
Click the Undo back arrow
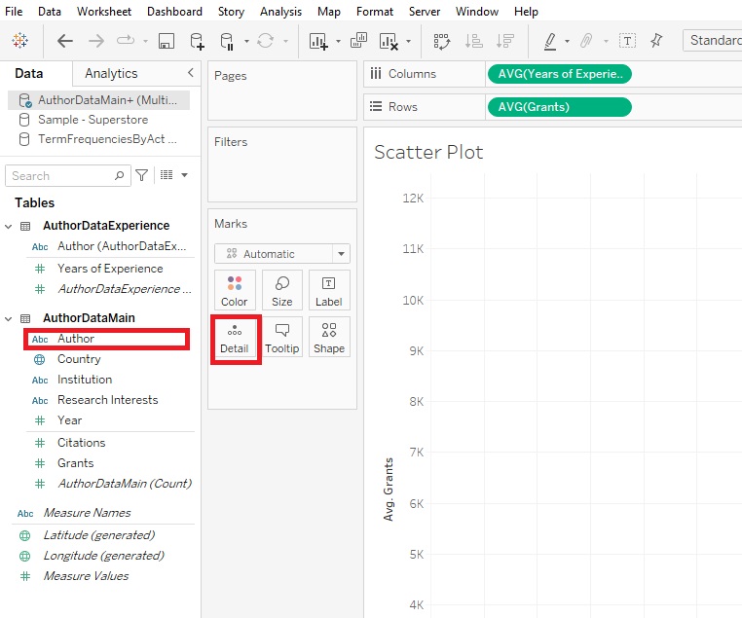pos(65,41)
